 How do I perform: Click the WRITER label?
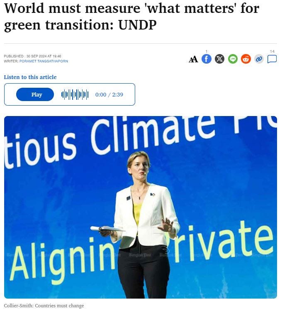click(x=11, y=61)
